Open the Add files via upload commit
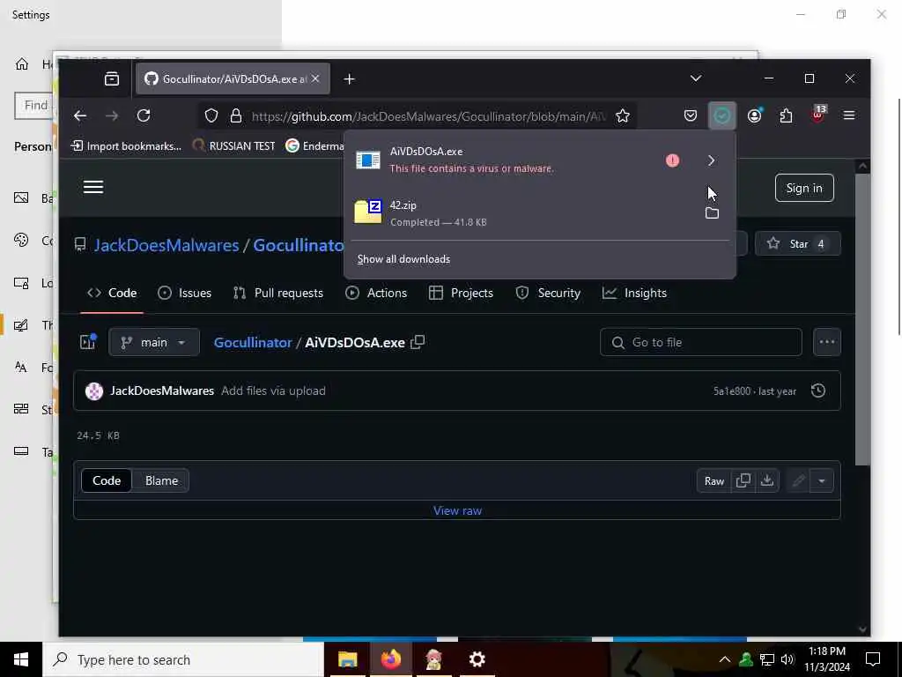Image resolution: width=902 pixels, height=677 pixels. [x=273, y=391]
